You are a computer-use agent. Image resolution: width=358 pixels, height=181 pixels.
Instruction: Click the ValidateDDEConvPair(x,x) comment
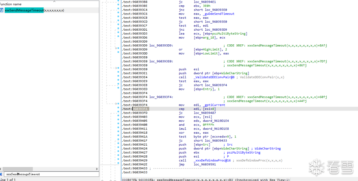[x=262, y=77]
